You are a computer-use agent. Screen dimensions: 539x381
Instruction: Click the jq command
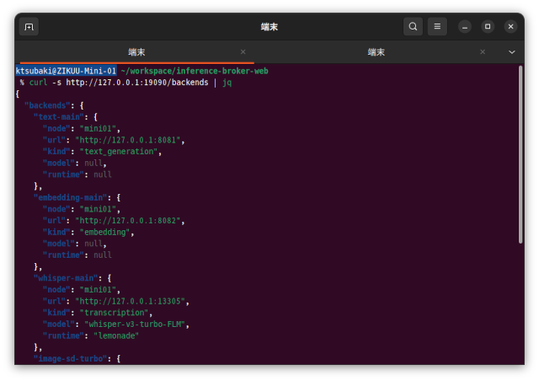point(227,83)
